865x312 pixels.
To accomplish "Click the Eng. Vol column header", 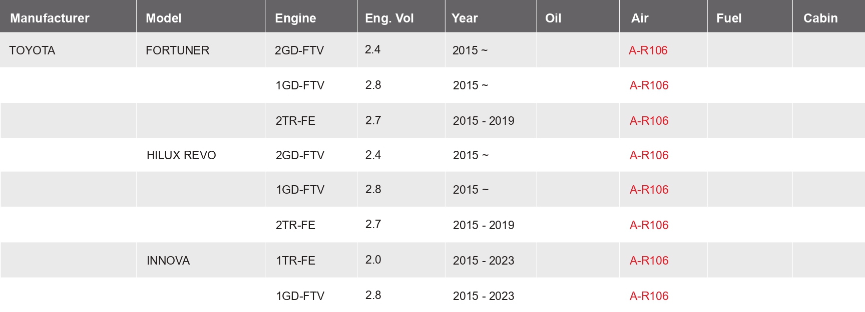I will (x=389, y=18).
